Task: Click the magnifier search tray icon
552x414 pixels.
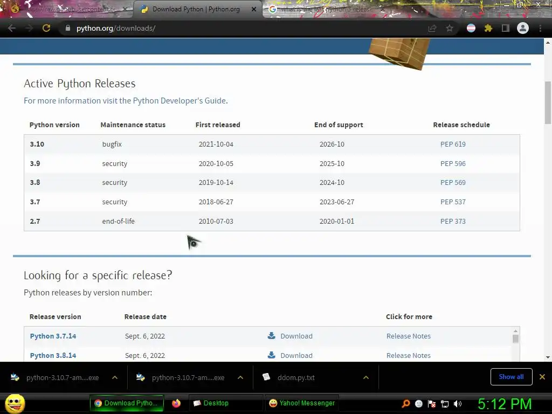Action: [405, 403]
